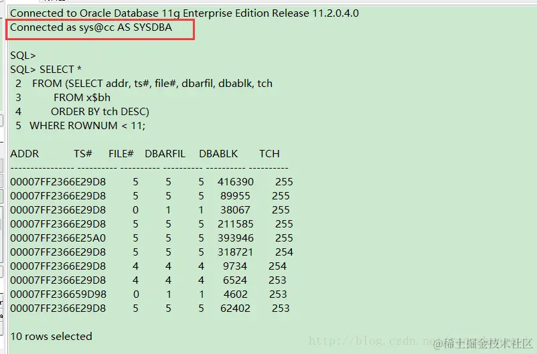The width and height of the screenshot is (537, 354).
Task: Click address 00007FF236659D98
Action: (58, 294)
